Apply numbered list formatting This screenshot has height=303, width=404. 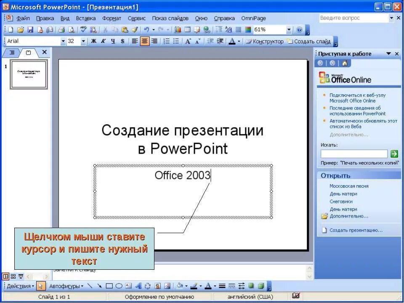coord(167,41)
